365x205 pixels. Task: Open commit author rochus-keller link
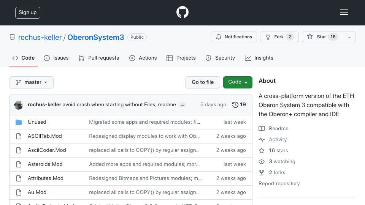[x=44, y=105]
